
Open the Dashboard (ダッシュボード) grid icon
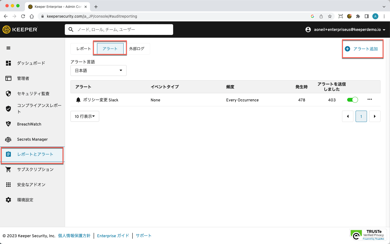coord(8,63)
